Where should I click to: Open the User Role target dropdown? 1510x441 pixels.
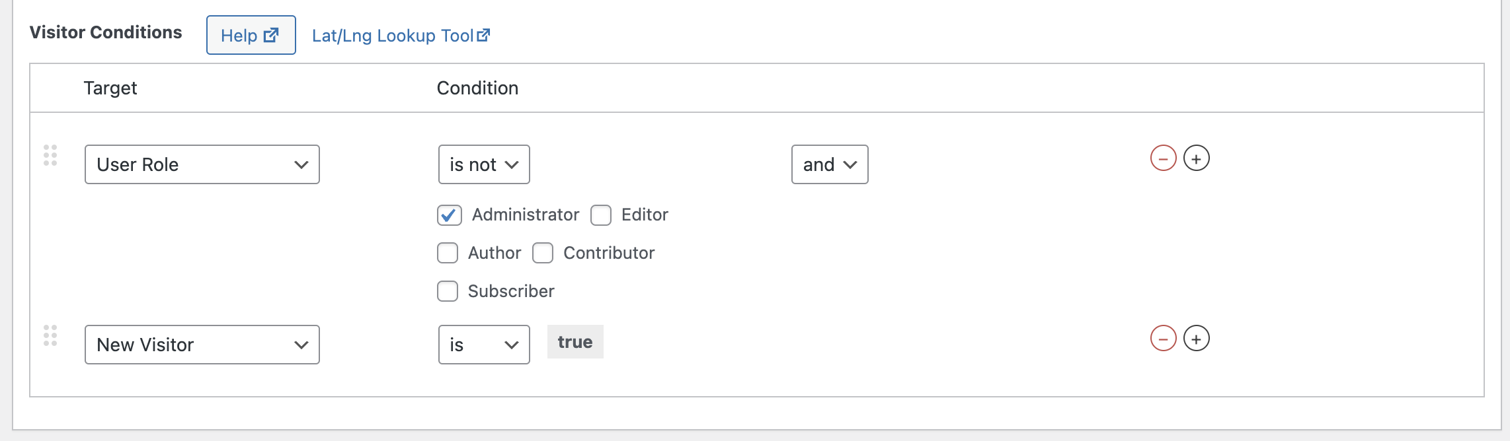click(x=202, y=164)
